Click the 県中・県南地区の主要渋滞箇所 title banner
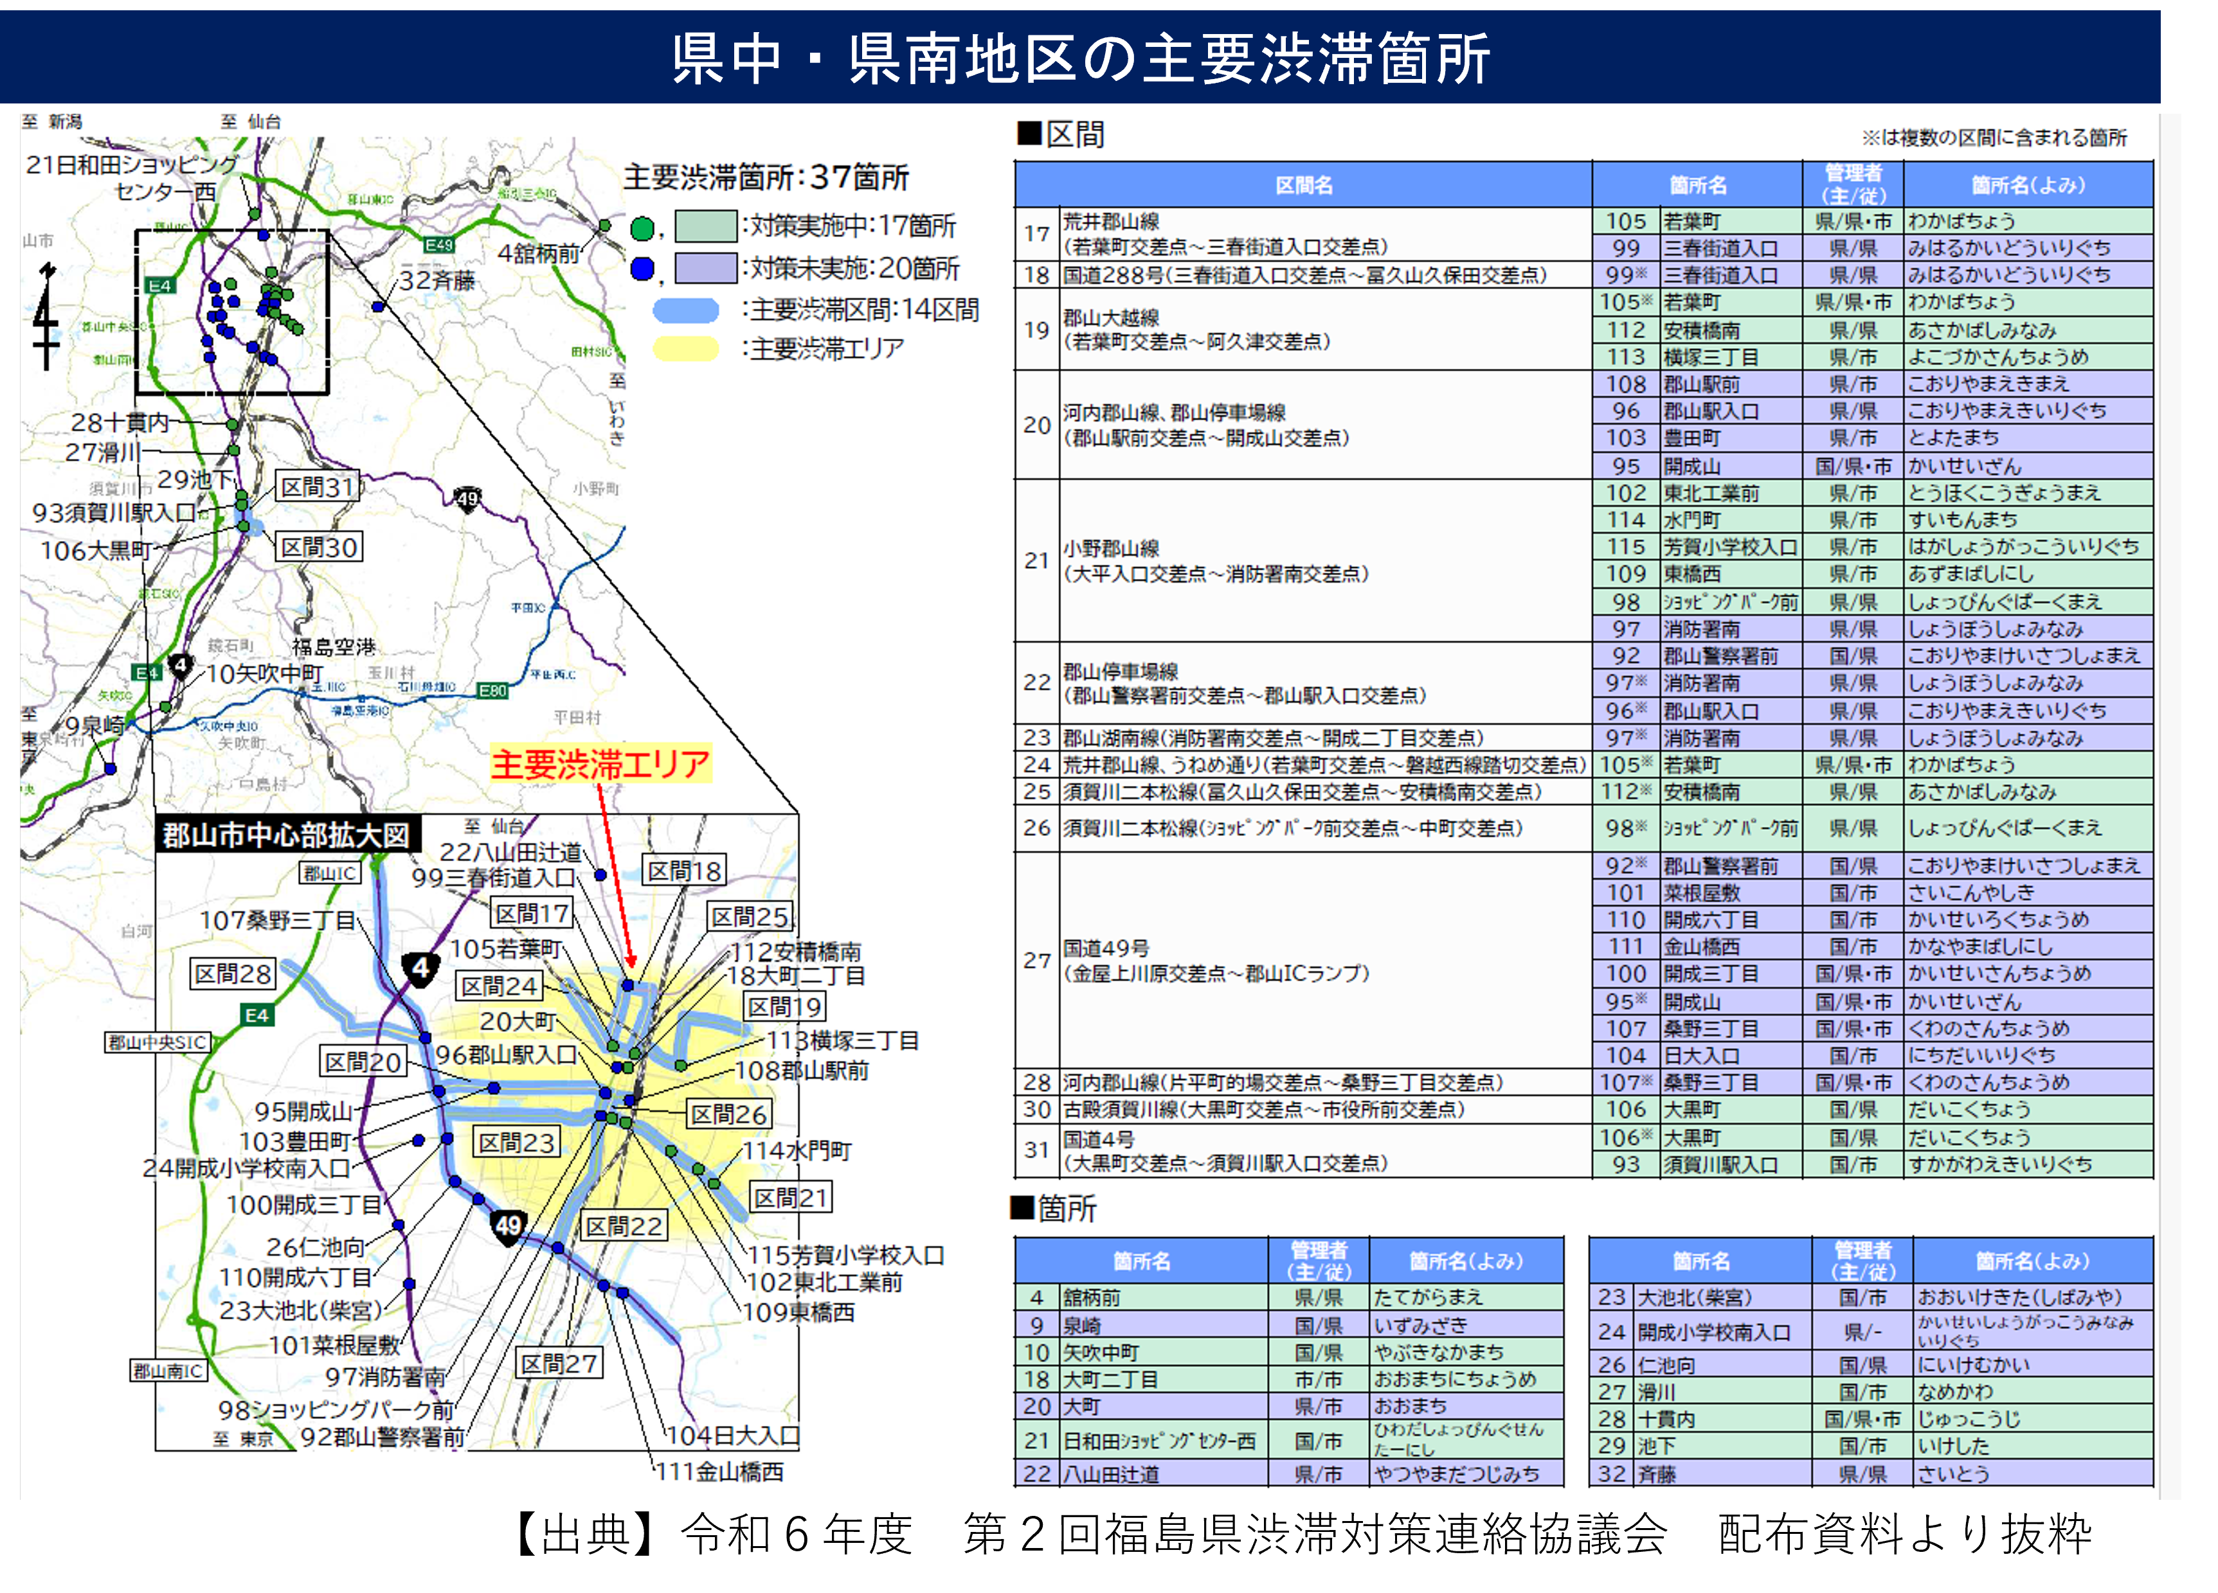Image resolution: width=2218 pixels, height=1593 pixels. 1079,57
